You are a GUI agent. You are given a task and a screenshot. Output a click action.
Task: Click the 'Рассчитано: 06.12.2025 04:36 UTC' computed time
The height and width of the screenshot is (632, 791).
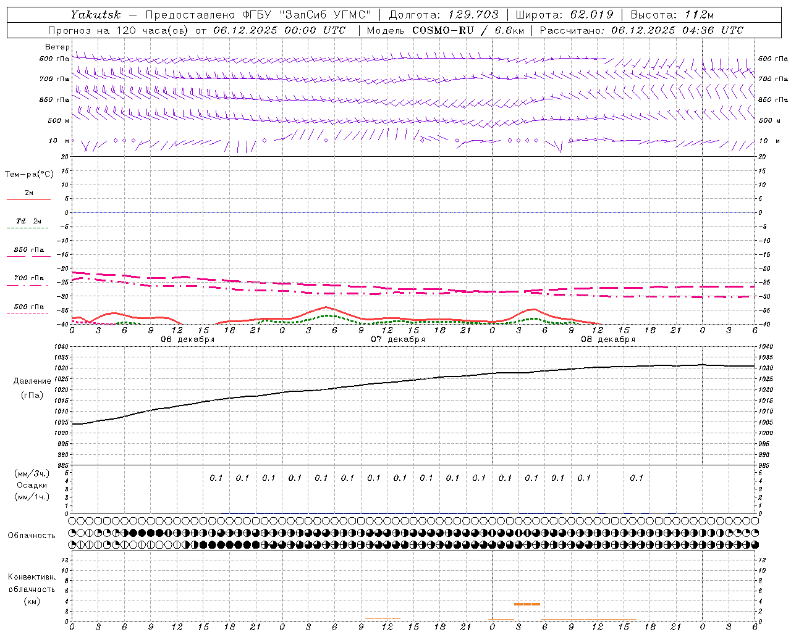pos(641,30)
